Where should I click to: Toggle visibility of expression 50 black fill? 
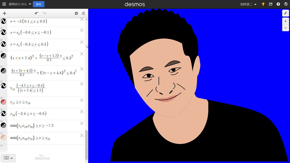4,125
